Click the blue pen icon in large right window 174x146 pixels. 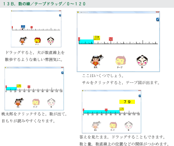tap(157, 19)
